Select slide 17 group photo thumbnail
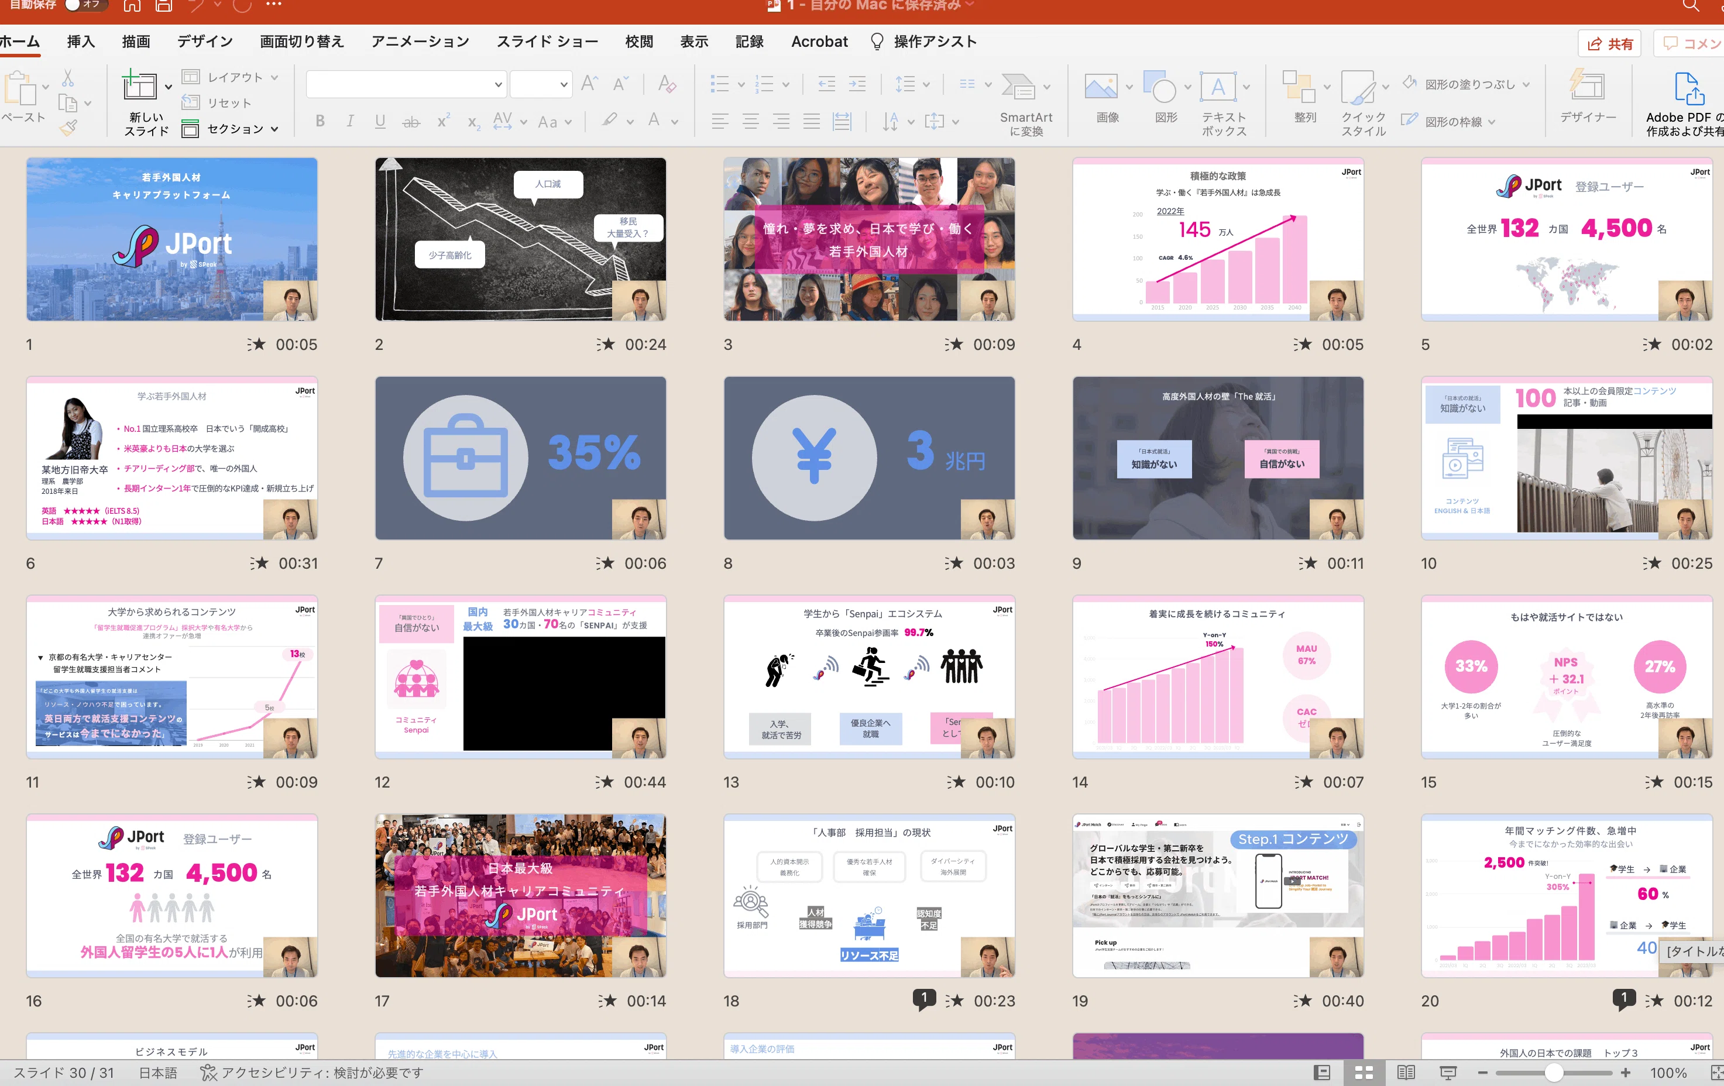The height and width of the screenshot is (1086, 1724). point(520,896)
